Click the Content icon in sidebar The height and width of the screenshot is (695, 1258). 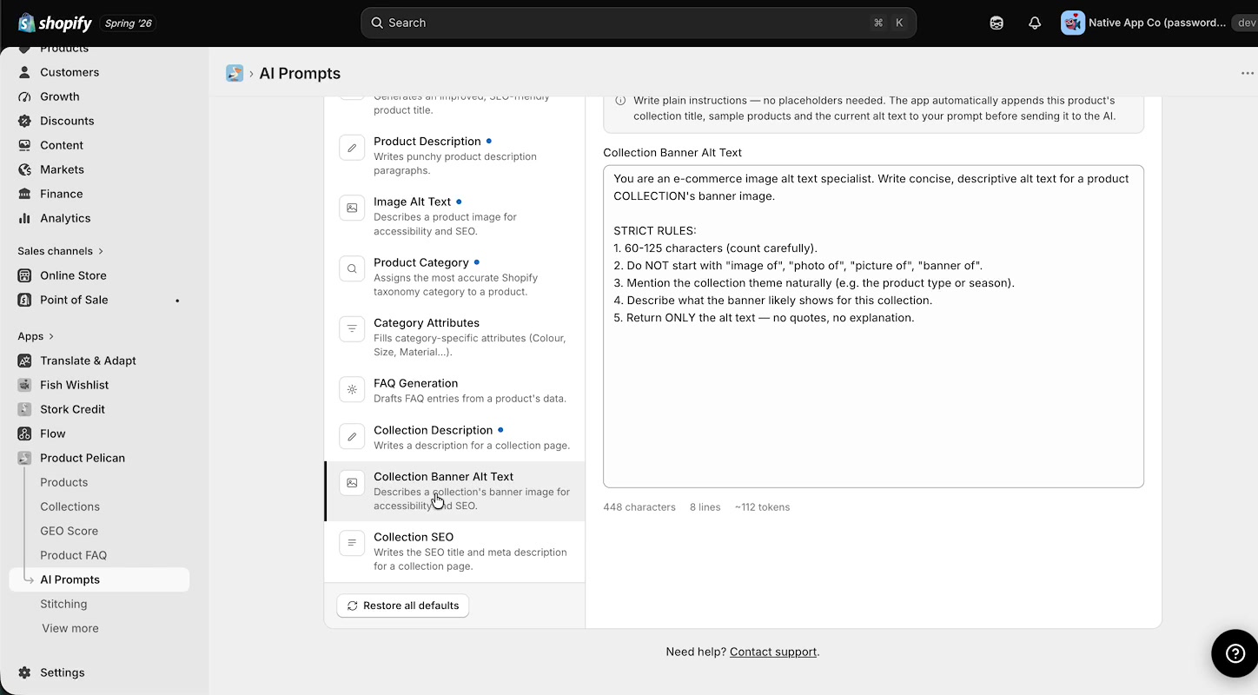[x=24, y=145]
